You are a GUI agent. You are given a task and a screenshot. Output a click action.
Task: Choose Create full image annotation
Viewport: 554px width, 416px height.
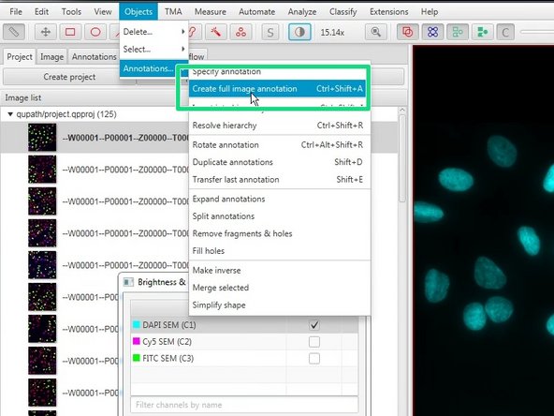pos(277,88)
